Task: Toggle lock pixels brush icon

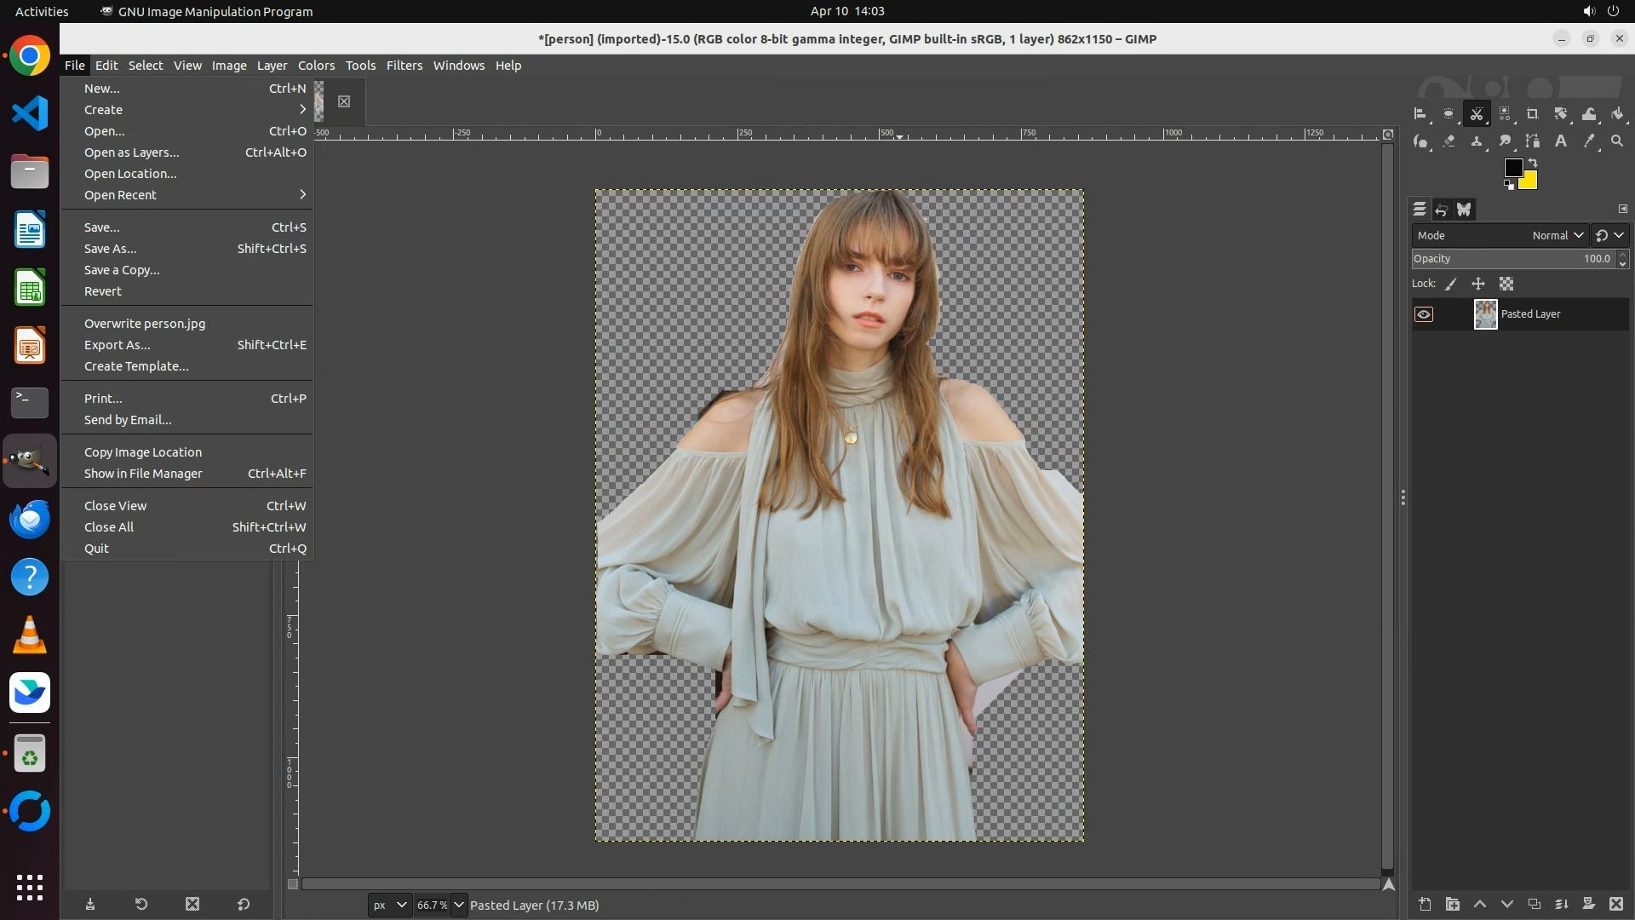Action: (x=1451, y=285)
